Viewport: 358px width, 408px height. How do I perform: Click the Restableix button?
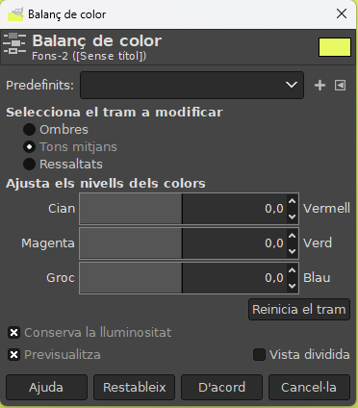[134, 387]
